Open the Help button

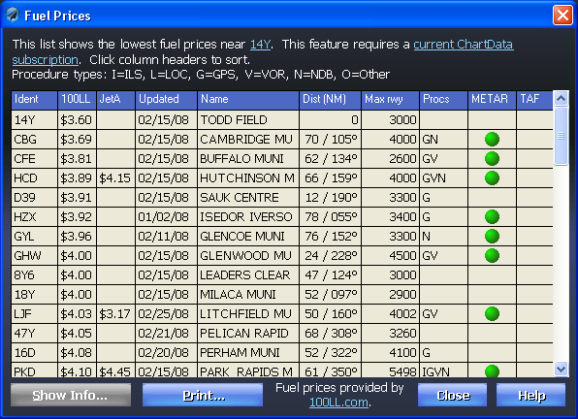(x=530, y=395)
